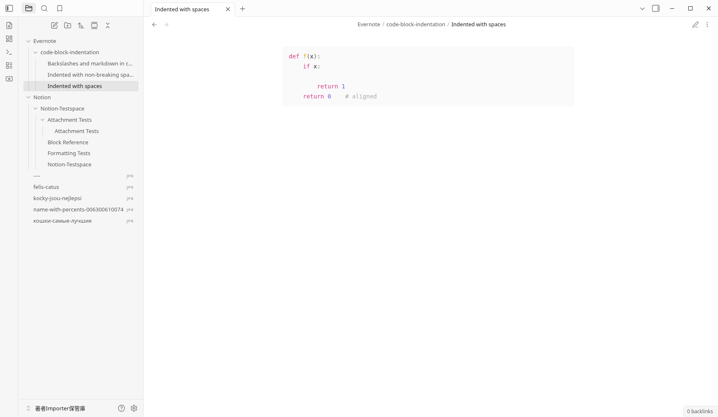This screenshot has width=718, height=417.
Task: Open the vault switcher '著者Importer保管庫'
Action: (x=60, y=408)
